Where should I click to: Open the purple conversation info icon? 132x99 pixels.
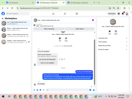click(x=93, y=20)
